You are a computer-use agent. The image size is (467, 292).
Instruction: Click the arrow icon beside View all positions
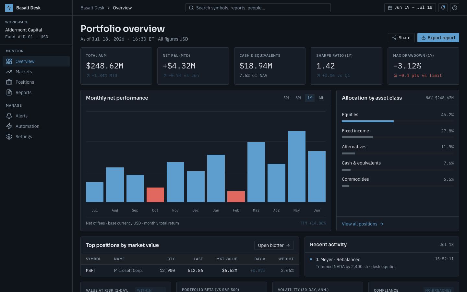pos(382,224)
